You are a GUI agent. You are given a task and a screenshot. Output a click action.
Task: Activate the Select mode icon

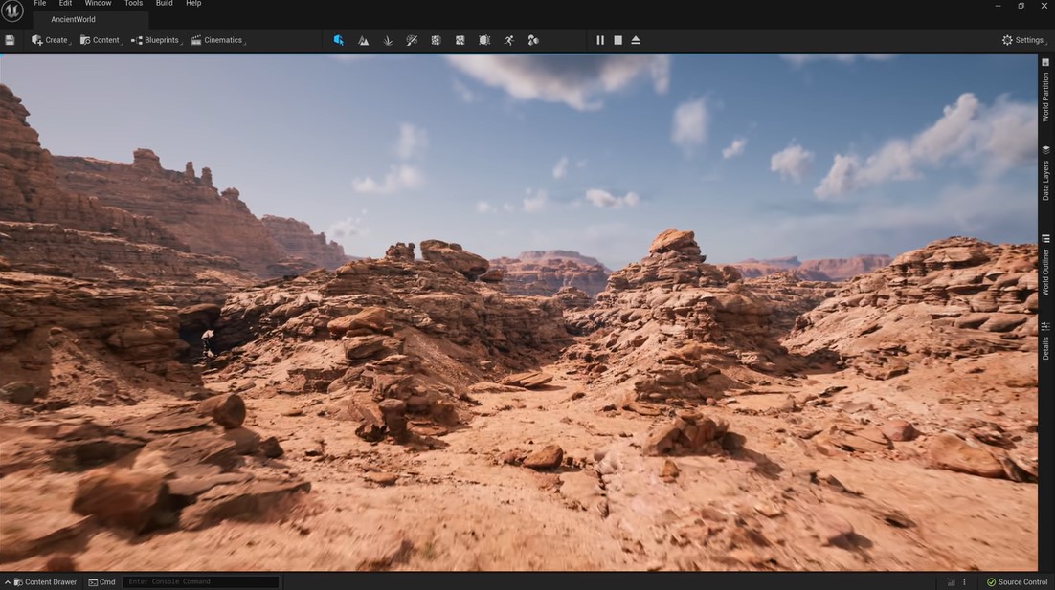coord(339,40)
